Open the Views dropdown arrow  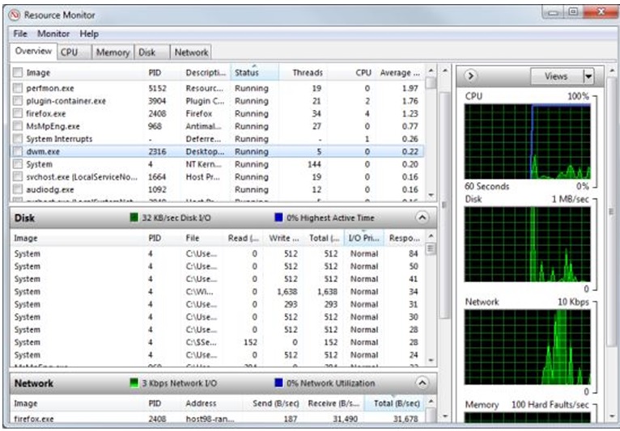click(588, 76)
